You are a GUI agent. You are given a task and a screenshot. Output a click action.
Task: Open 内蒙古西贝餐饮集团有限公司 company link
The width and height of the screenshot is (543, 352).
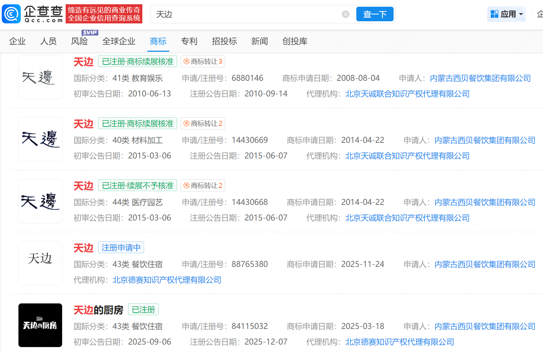480,78
